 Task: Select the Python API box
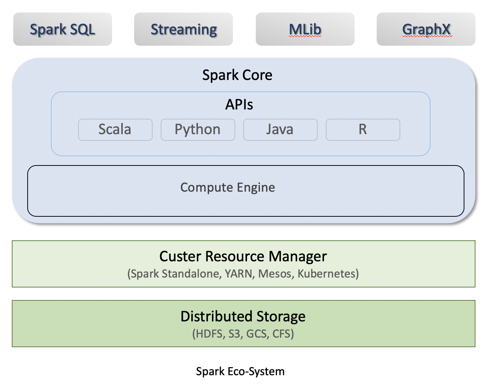click(198, 130)
